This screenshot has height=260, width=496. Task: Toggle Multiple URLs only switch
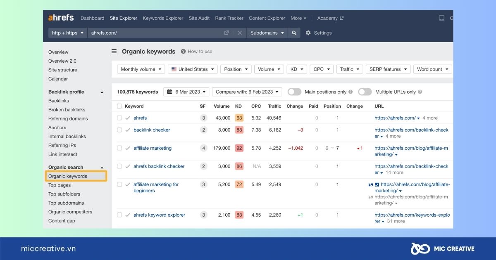[365, 92]
